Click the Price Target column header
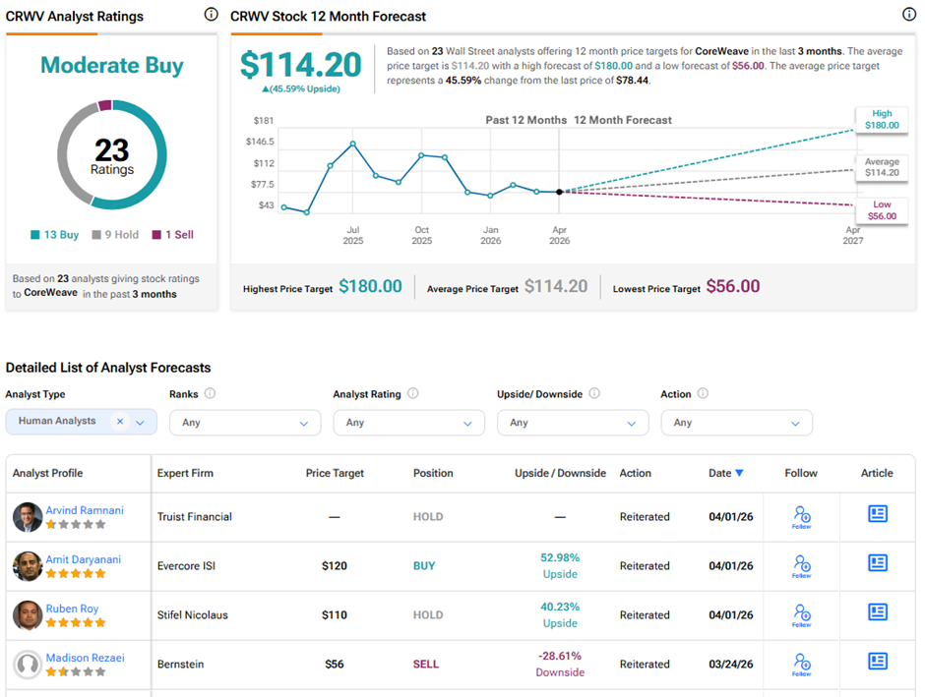Viewport: 925px width, 697px height. point(335,473)
